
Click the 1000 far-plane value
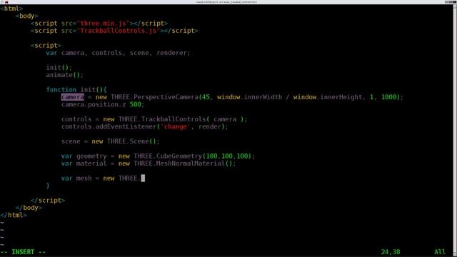[388, 97]
